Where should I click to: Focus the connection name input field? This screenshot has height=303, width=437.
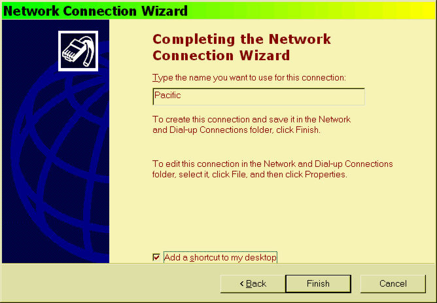pyautogui.click(x=258, y=96)
